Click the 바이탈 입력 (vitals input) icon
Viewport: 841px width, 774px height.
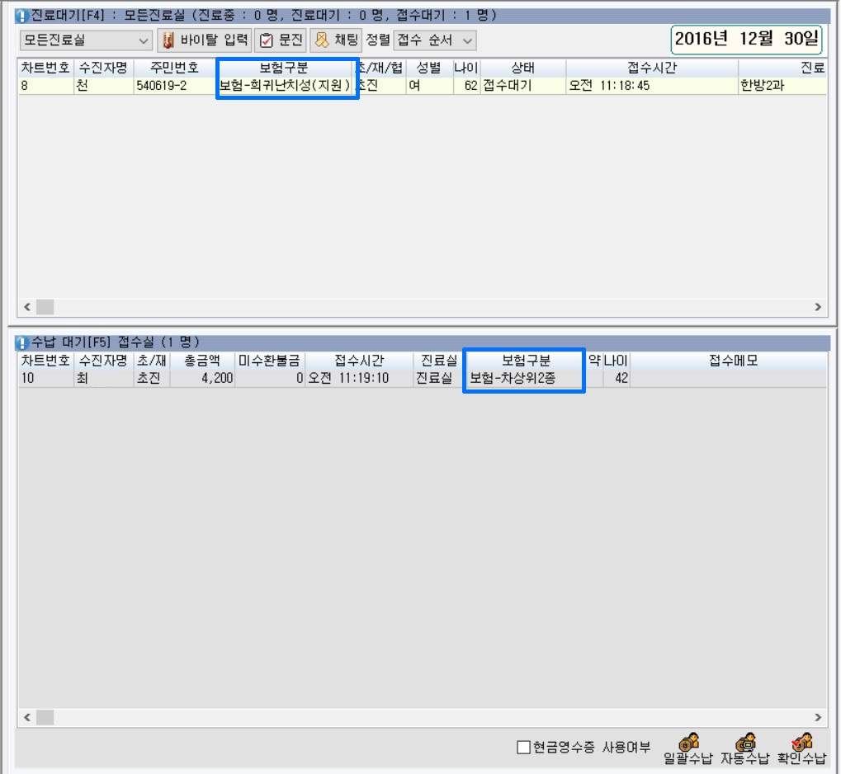(168, 40)
